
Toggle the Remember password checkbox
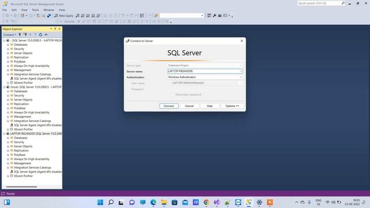click(173, 95)
